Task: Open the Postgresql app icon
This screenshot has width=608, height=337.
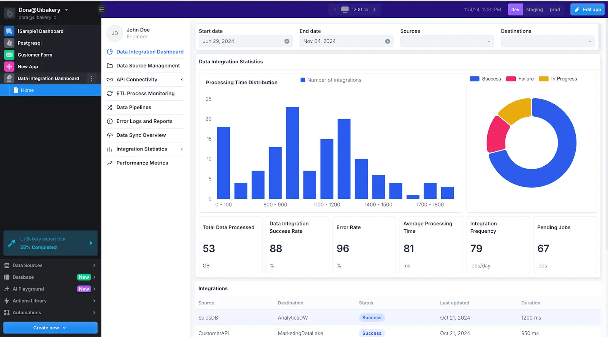Action: pyautogui.click(x=9, y=43)
